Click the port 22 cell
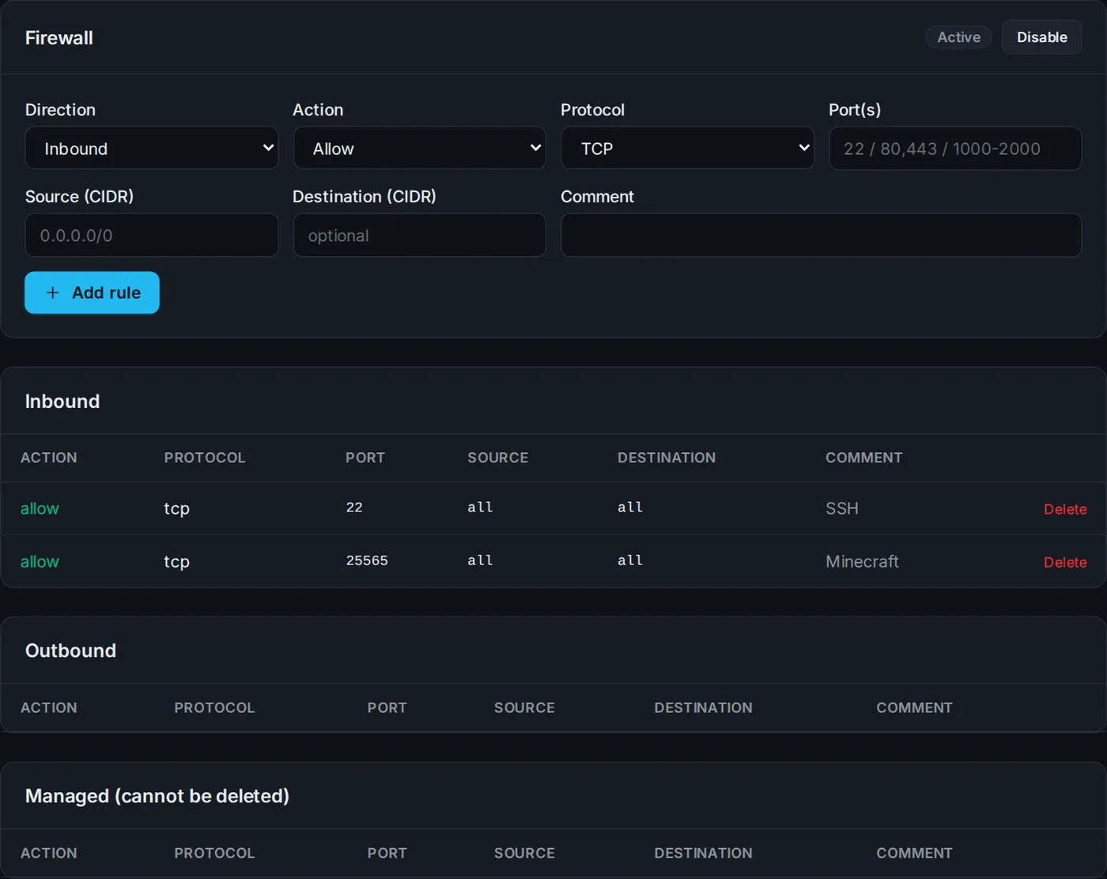 click(x=354, y=507)
